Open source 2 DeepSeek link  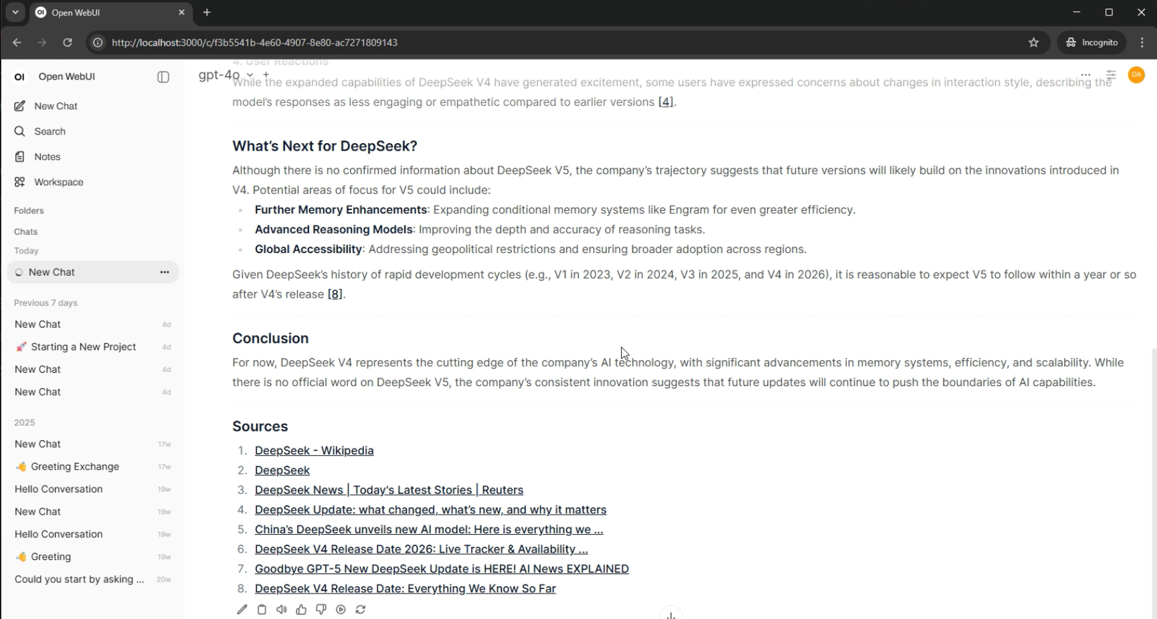pos(282,470)
